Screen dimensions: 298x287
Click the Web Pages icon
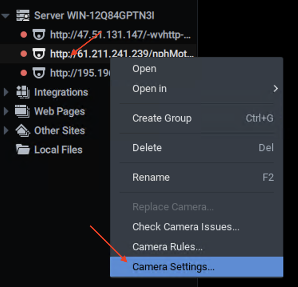coord(22,111)
